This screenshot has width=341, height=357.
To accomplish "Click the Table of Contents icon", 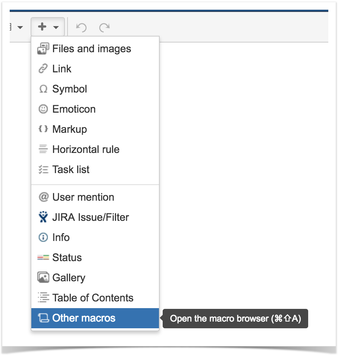I will tap(43, 298).
